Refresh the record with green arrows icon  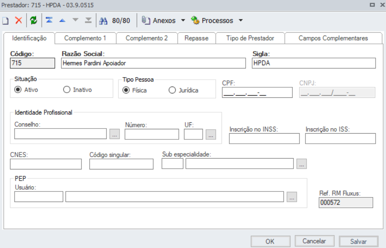[x=33, y=20]
